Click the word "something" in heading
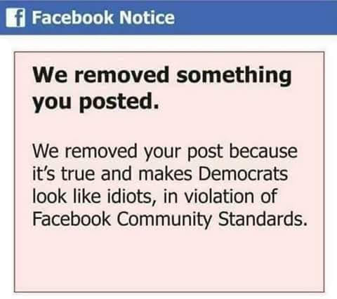337x299 pixels. pyautogui.click(x=234, y=76)
